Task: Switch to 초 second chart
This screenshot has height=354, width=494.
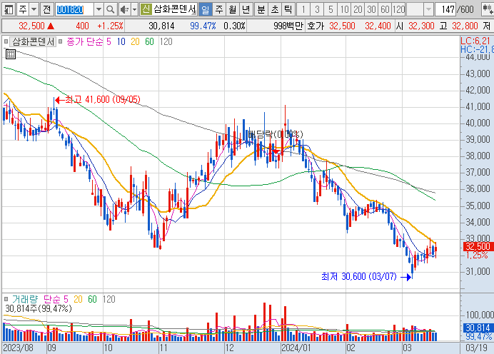Action: coord(275,9)
